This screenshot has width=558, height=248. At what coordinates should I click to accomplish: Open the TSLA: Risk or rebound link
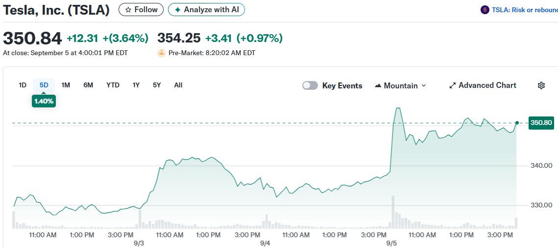525,10
